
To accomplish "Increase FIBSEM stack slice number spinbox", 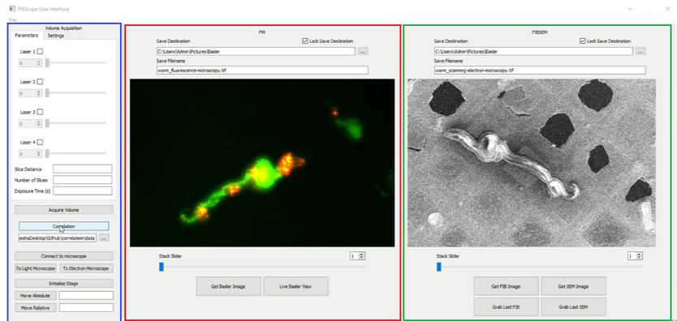I will click(640, 255).
